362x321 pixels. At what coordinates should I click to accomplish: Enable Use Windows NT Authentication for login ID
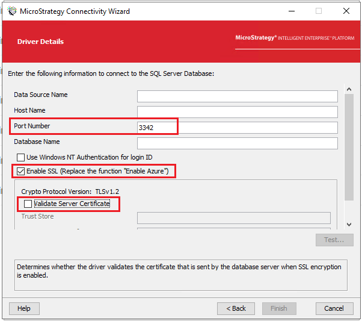pos(21,158)
